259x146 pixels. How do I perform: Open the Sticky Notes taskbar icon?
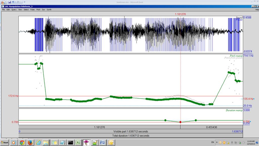click(55, 142)
